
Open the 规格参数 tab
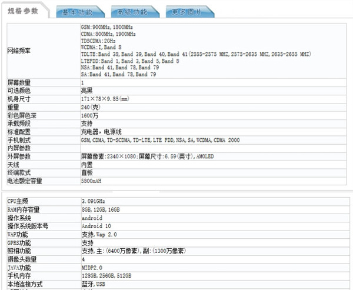click(23, 11)
